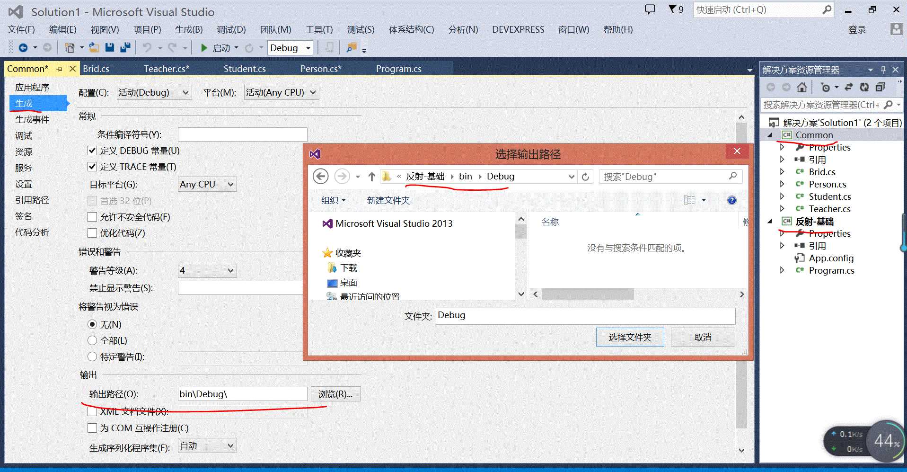Click the account avatar icon beside 登录
This screenshot has height=472, width=907.
click(896, 29)
